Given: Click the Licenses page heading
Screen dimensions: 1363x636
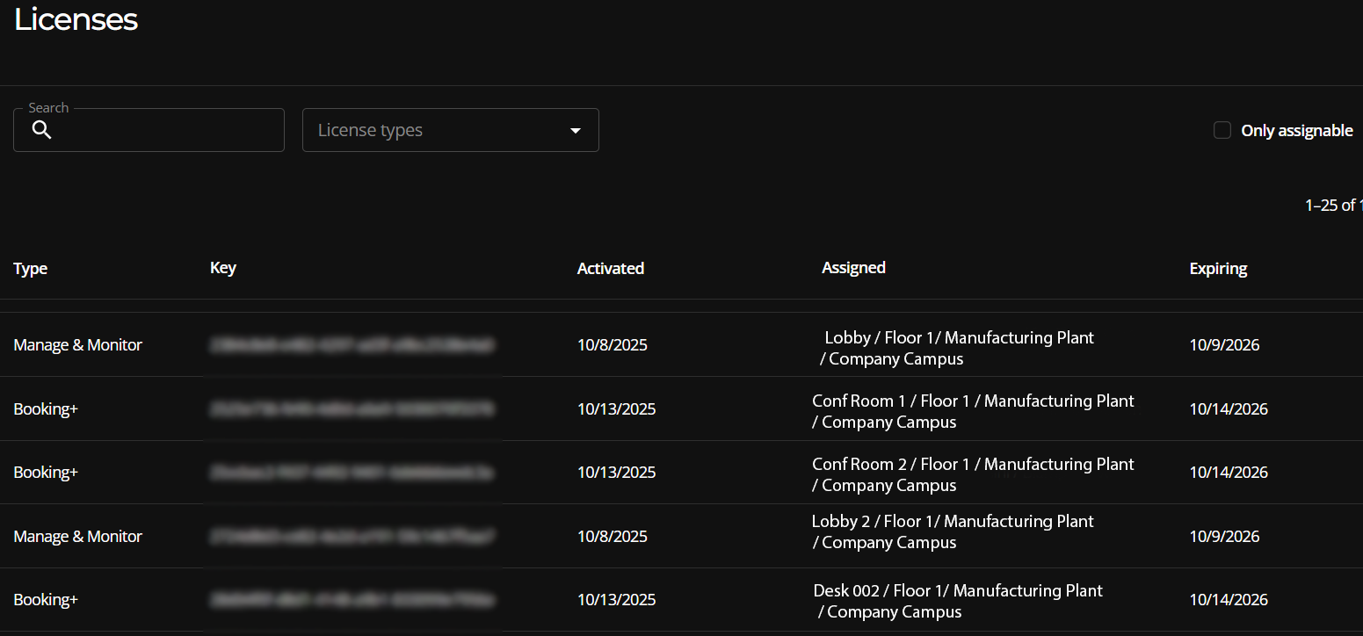Looking at the screenshot, I should 76,19.
